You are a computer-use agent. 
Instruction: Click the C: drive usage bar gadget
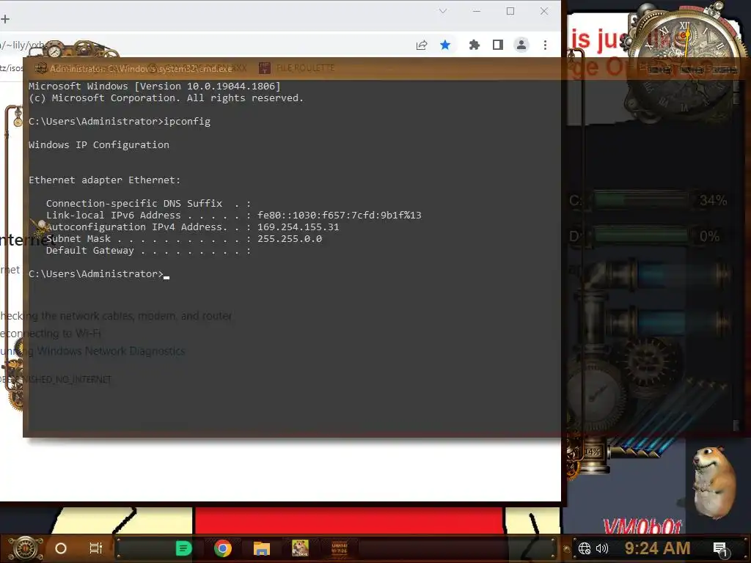click(x=641, y=200)
